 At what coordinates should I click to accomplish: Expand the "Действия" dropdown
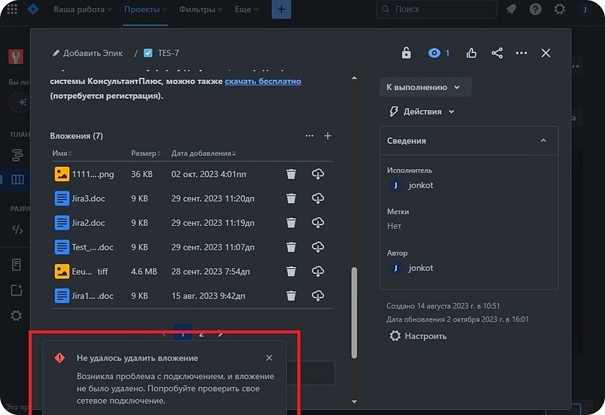tap(421, 111)
